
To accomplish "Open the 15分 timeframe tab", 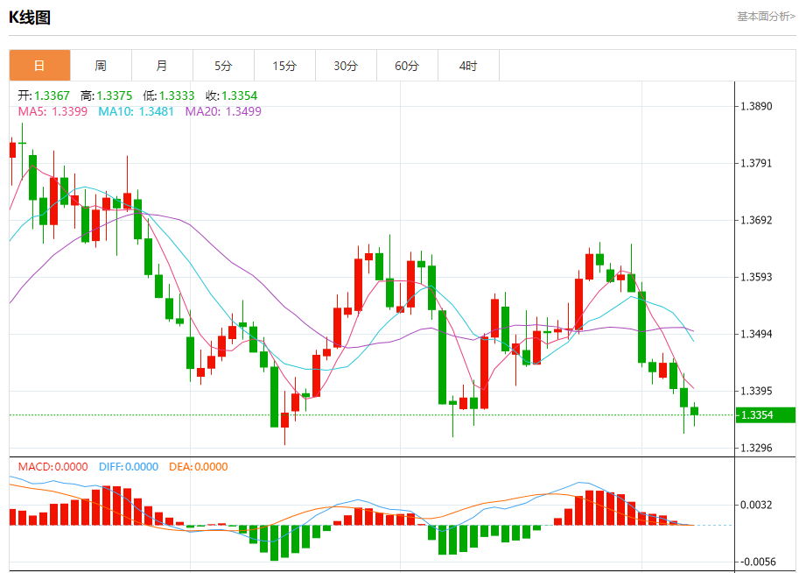I will click(284, 66).
